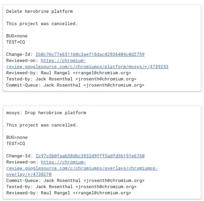This screenshot has height=201, width=204.
Task: Open Change-Id link Ib0c76c77e6511b0c3aef18dac42836404c0d2759
Action: click(x=90, y=54)
